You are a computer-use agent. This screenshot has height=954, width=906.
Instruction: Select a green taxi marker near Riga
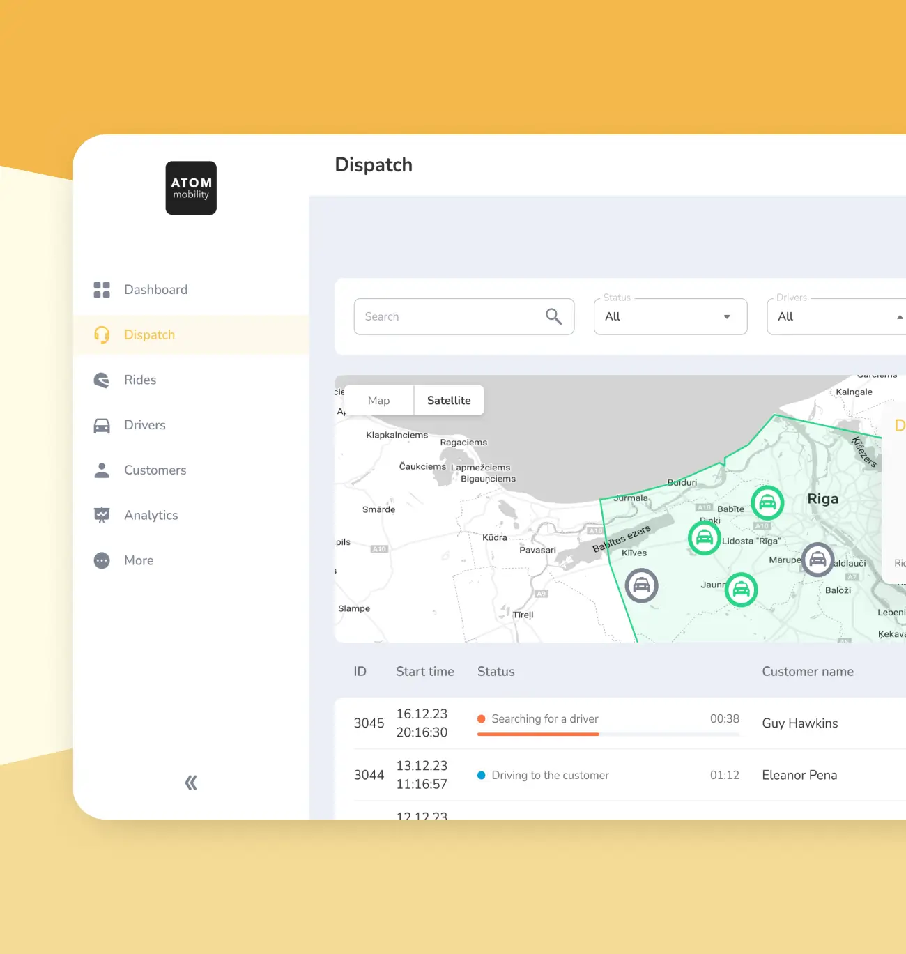(x=767, y=502)
